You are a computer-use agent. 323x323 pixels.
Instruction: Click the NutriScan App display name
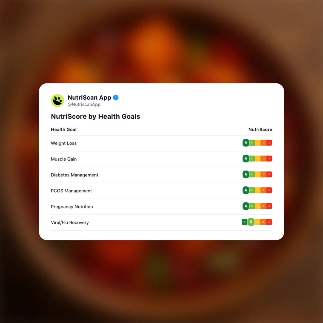click(89, 97)
